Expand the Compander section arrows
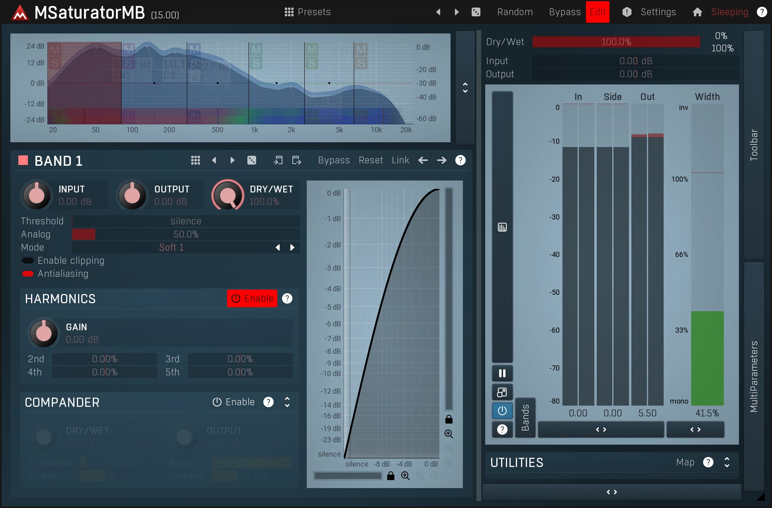 point(287,402)
